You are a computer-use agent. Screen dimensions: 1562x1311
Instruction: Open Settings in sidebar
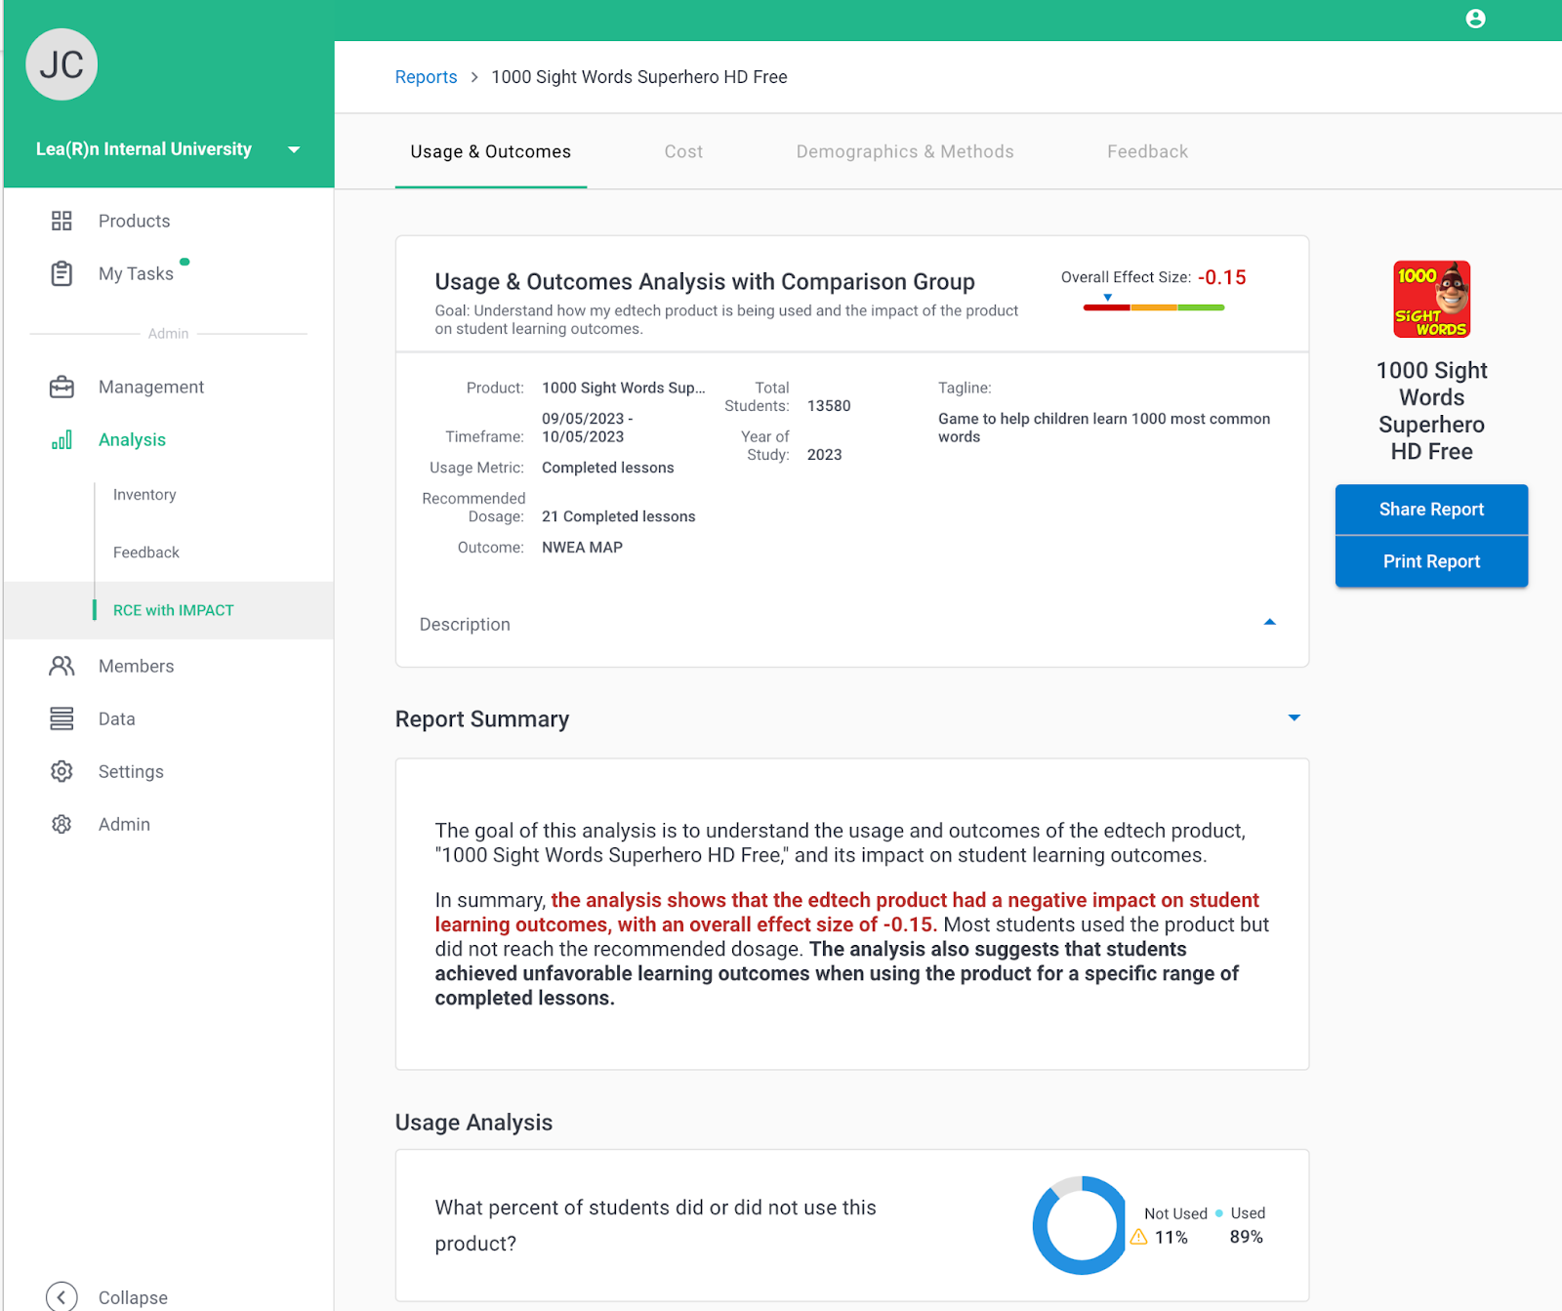(x=131, y=771)
